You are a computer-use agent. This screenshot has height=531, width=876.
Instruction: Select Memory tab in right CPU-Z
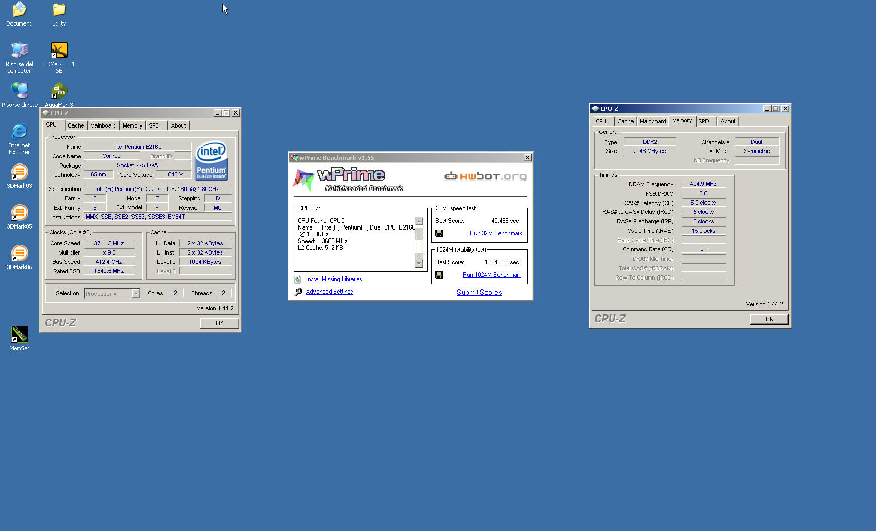[682, 121]
